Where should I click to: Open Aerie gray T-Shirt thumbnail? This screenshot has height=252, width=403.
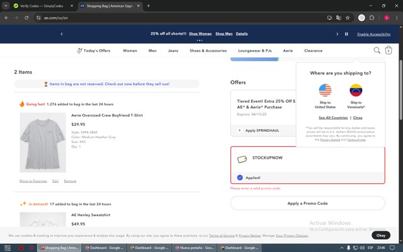pos(43,142)
